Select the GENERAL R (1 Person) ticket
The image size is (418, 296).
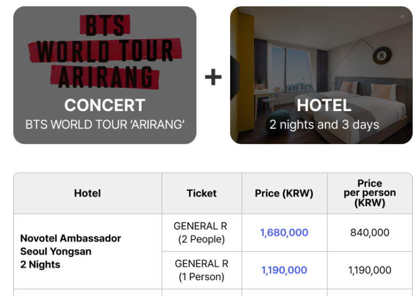point(201,270)
